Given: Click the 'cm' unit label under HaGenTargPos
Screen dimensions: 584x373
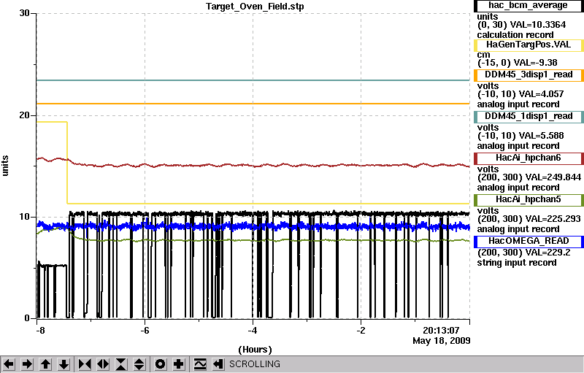Looking at the screenshot, I should (483, 55).
